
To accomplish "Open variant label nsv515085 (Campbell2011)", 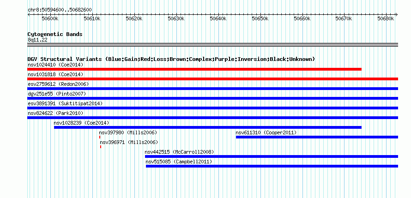I will tap(179, 162).
